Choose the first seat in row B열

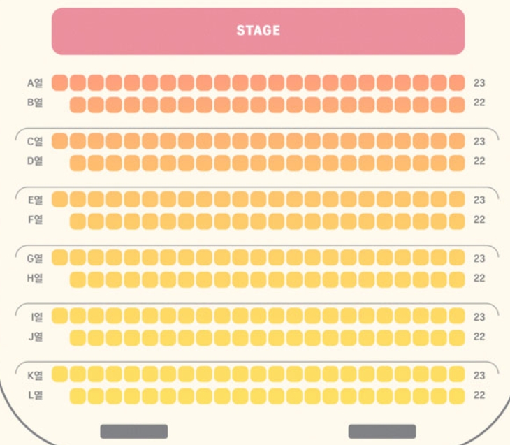tap(78, 105)
